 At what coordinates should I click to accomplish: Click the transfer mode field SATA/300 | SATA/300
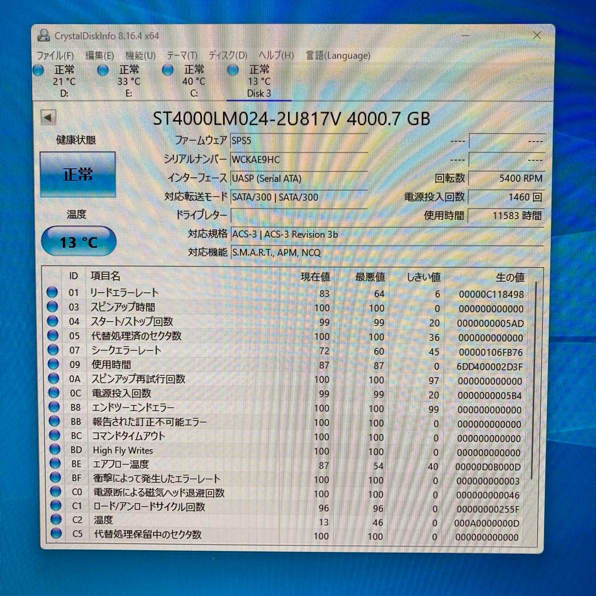(x=299, y=197)
